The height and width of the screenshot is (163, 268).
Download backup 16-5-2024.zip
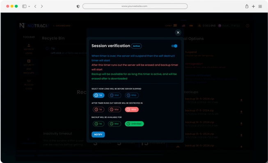pos(241,124)
